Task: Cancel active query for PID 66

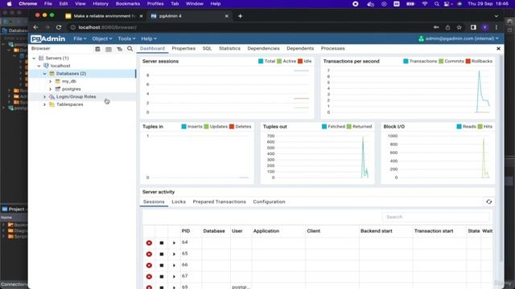Action: coord(161,265)
